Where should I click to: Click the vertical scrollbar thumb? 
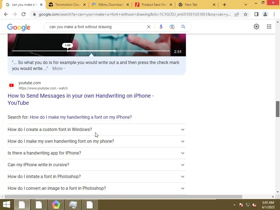tap(278, 109)
